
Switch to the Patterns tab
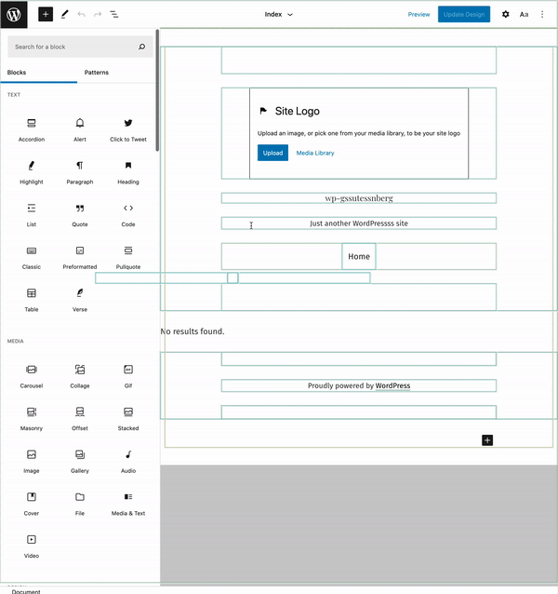pyautogui.click(x=97, y=73)
